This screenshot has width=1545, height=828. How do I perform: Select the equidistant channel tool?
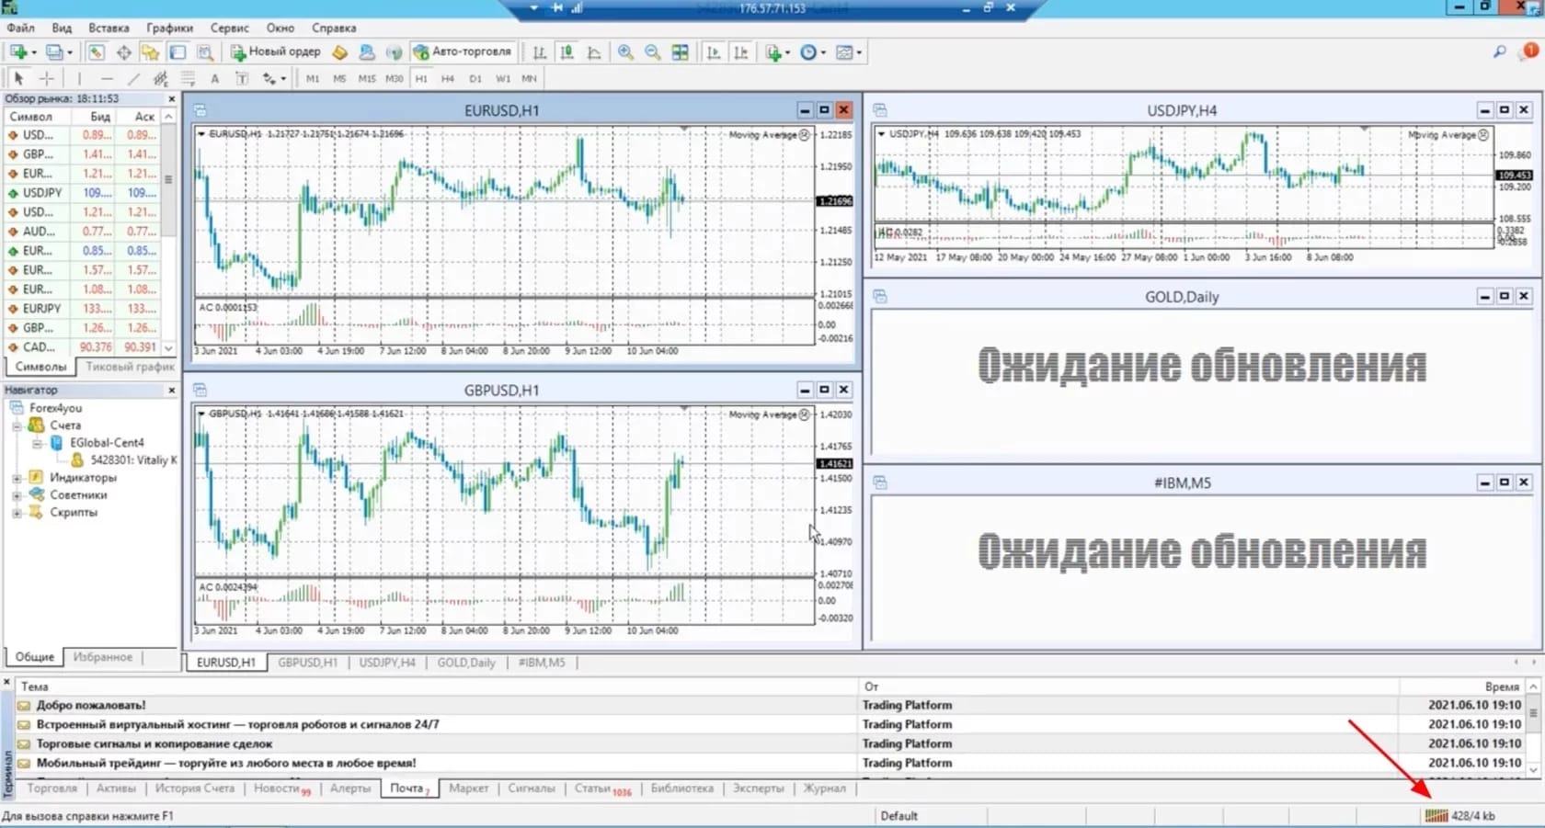pos(161,79)
